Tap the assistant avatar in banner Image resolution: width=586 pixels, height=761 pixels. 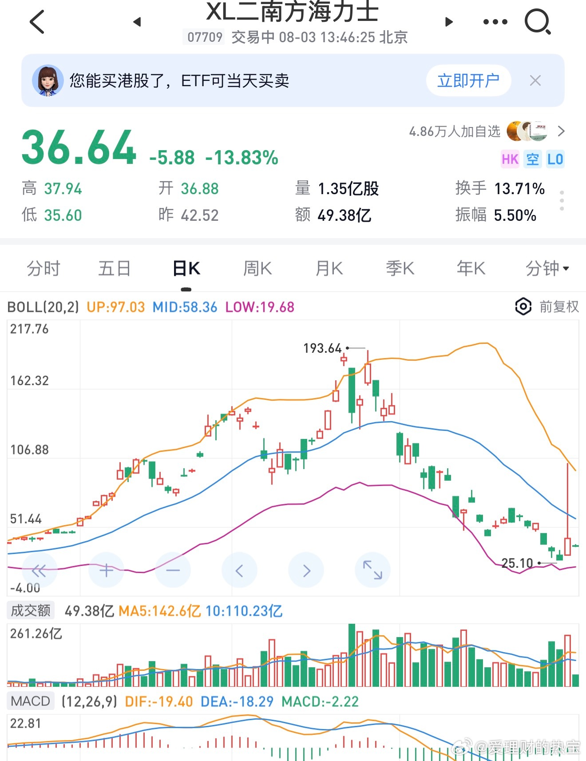coord(48,80)
